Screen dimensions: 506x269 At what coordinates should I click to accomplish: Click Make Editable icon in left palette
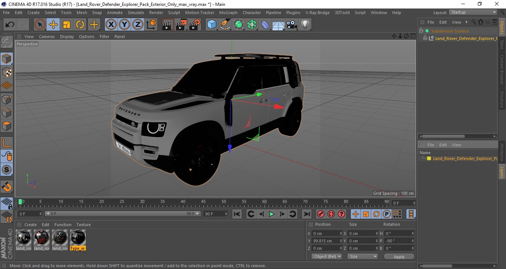pos(7,42)
